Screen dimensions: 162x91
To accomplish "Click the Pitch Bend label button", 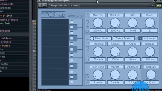I will pos(98,67).
